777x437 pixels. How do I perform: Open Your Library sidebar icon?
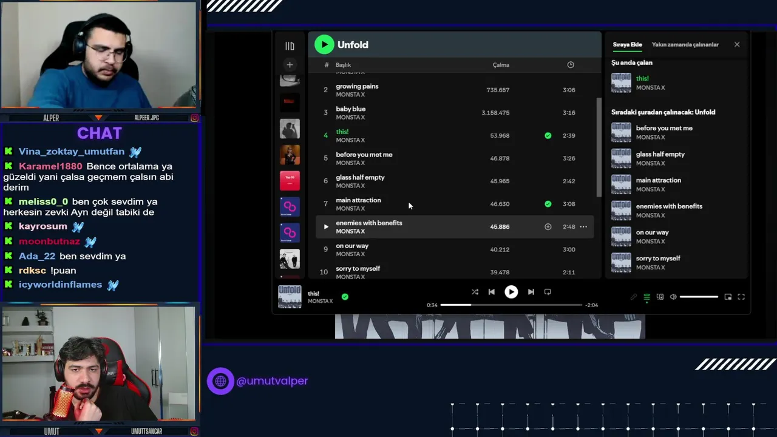[x=290, y=46]
